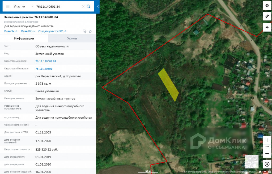Switch to the Информация tab
The image size is (272, 174).
point(24,38)
